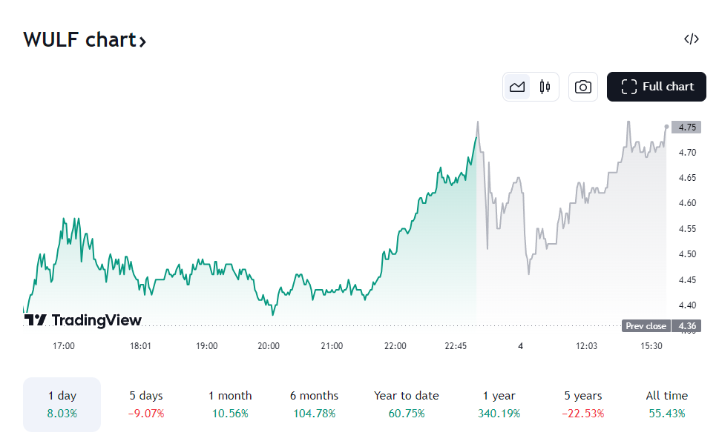This screenshot has height=444, width=719.
Task: Switch to area chart style
Action: click(x=517, y=87)
